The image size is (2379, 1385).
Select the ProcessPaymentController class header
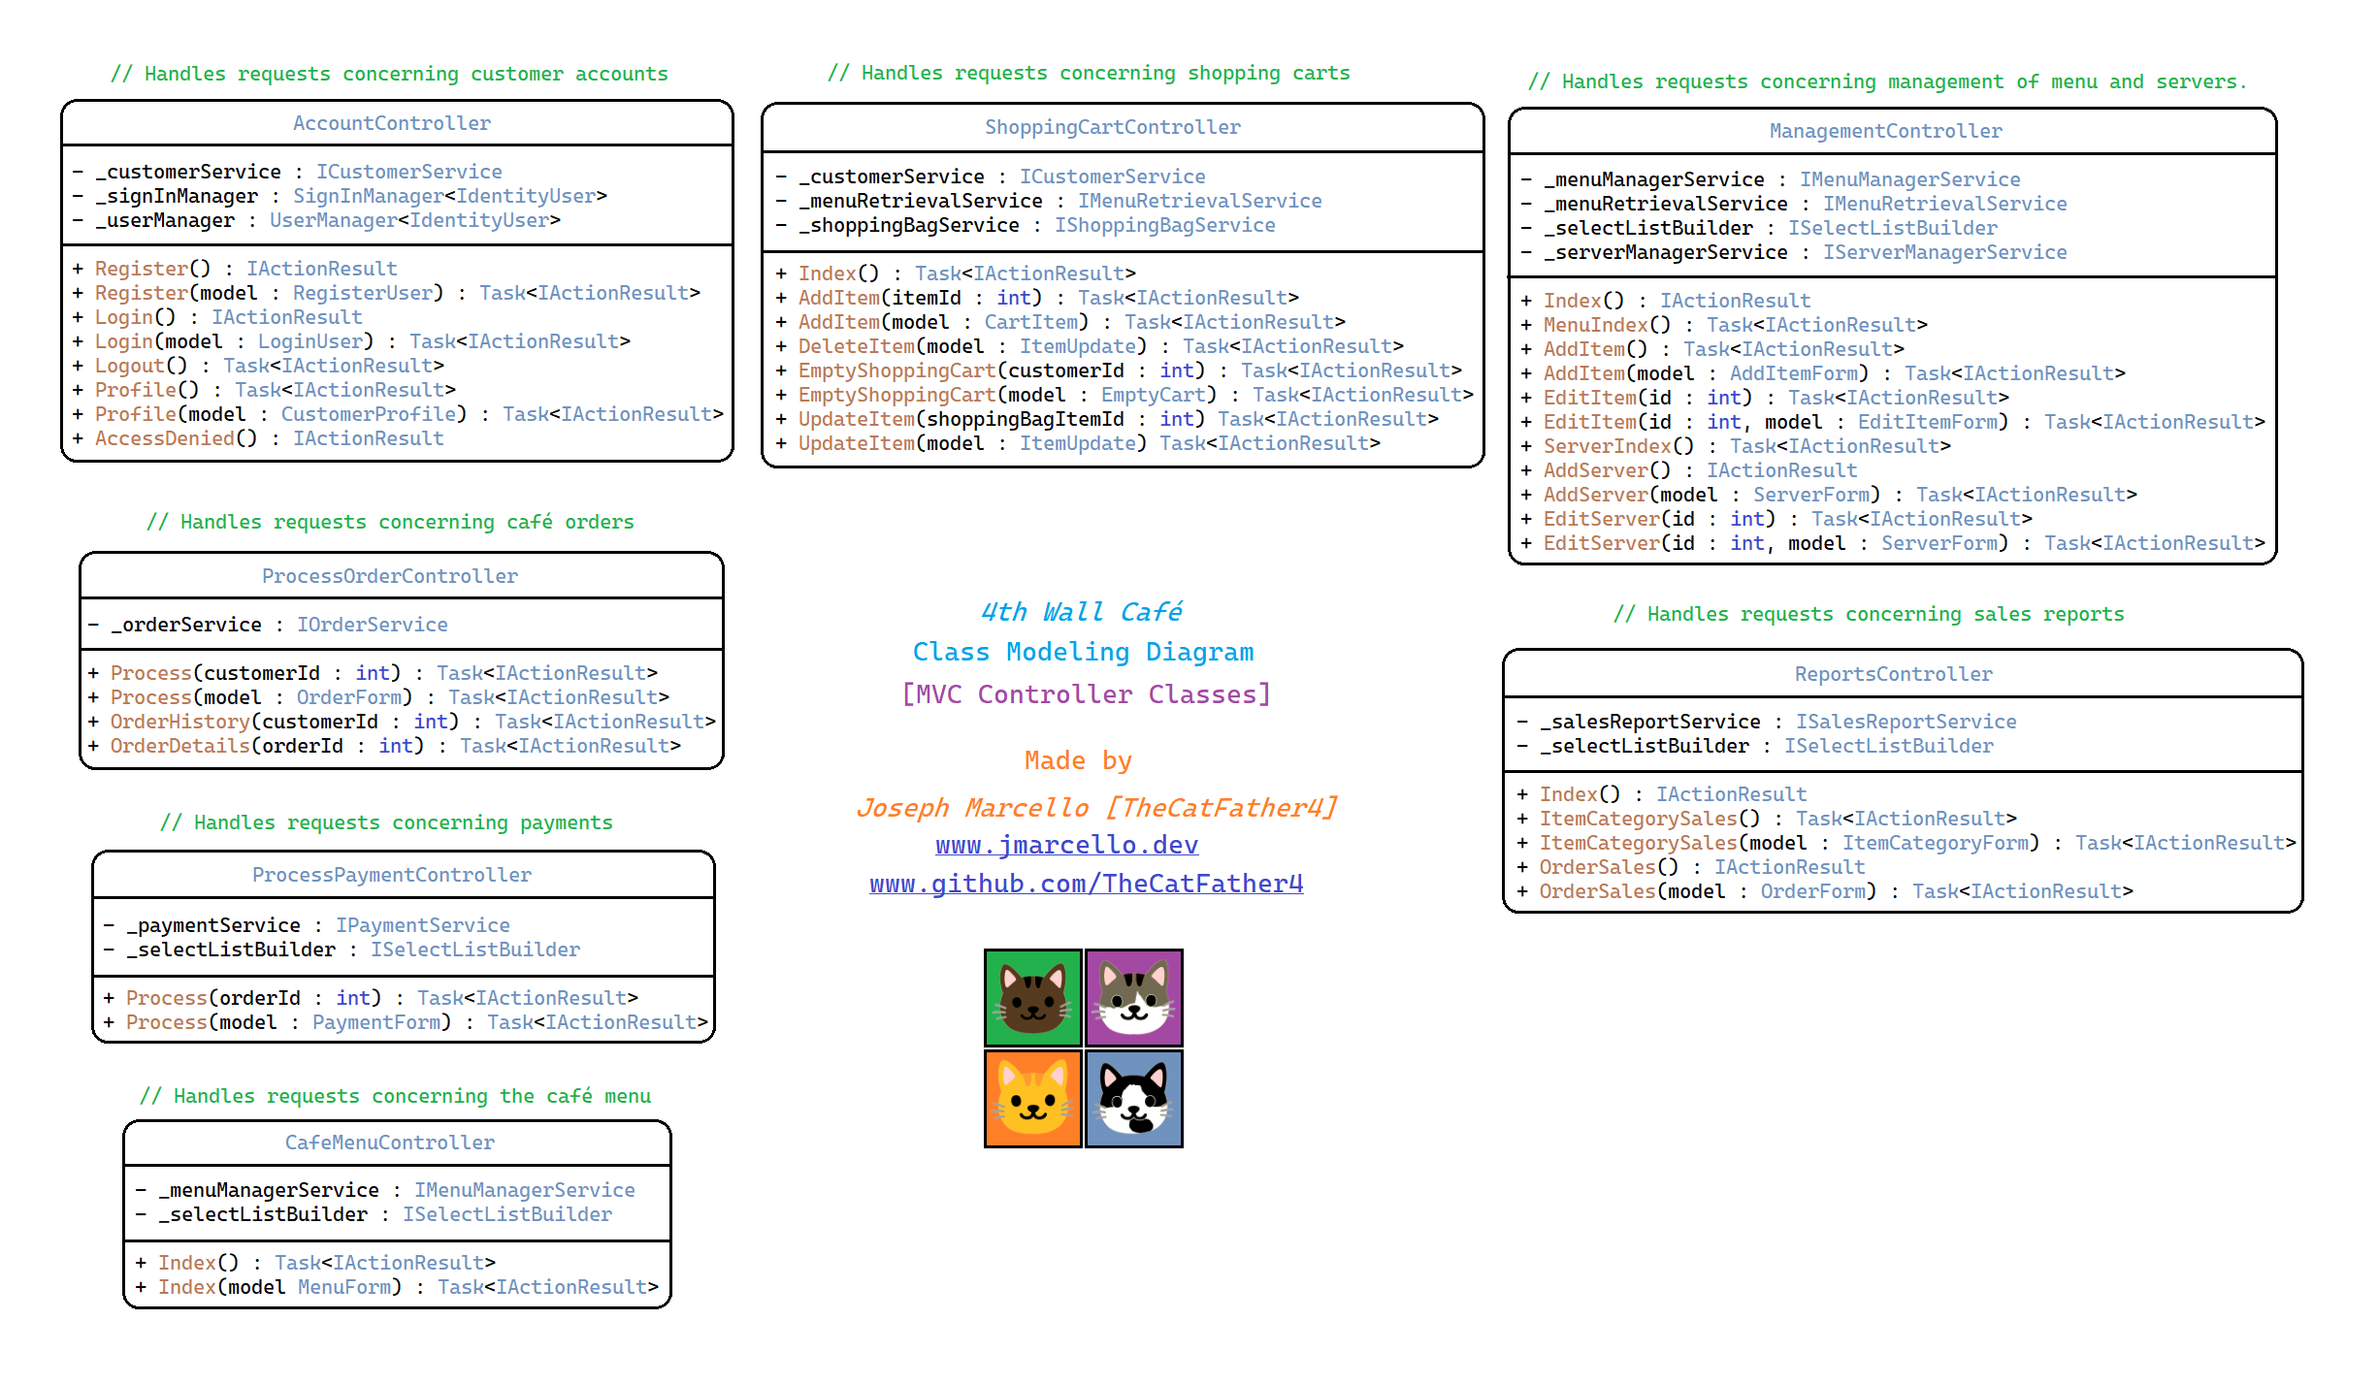click(x=392, y=875)
